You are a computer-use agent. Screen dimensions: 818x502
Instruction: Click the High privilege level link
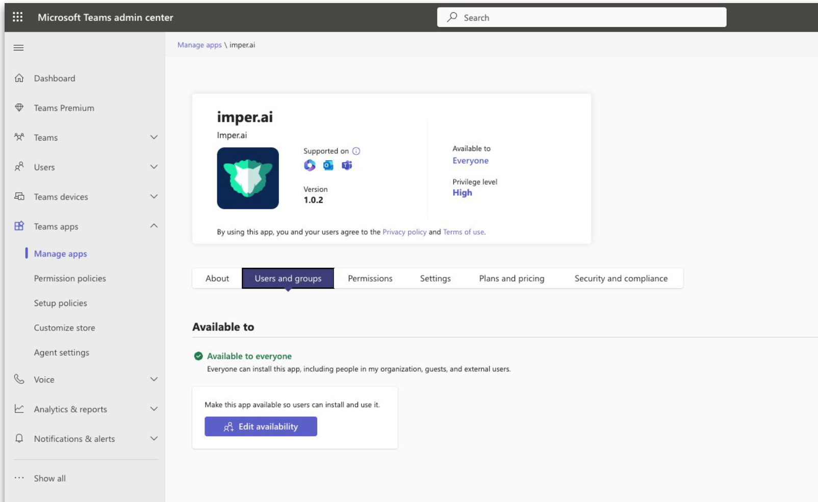click(x=463, y=192)
